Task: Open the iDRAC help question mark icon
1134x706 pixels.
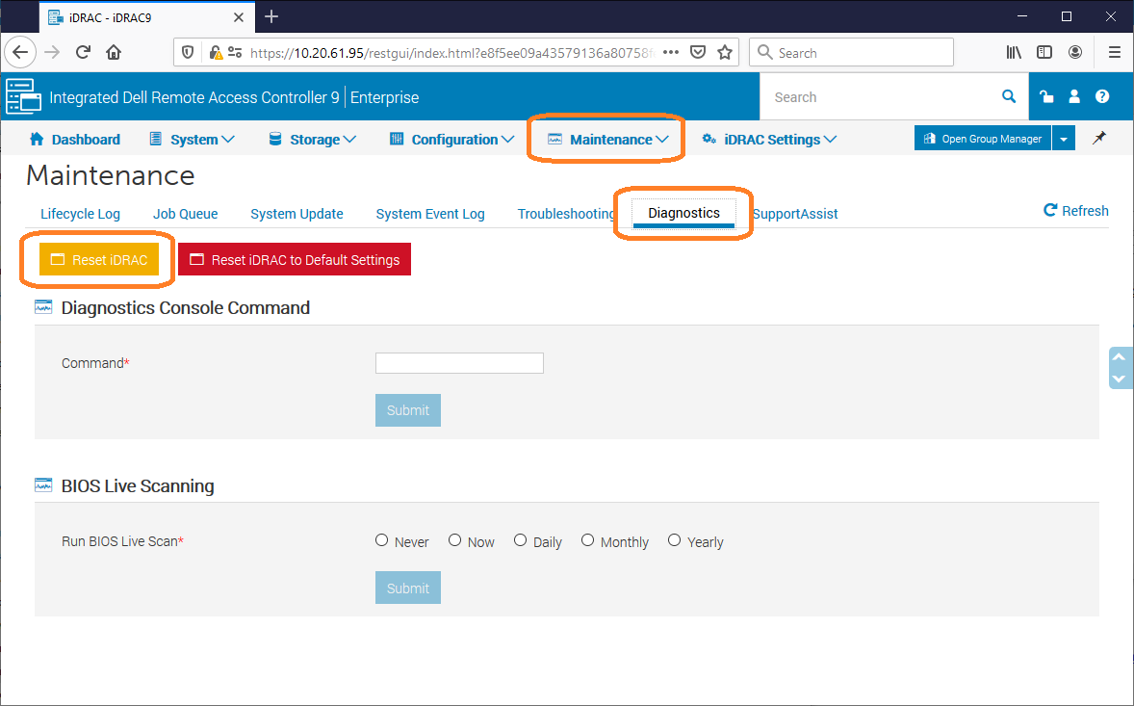Action: [1102, 97]
